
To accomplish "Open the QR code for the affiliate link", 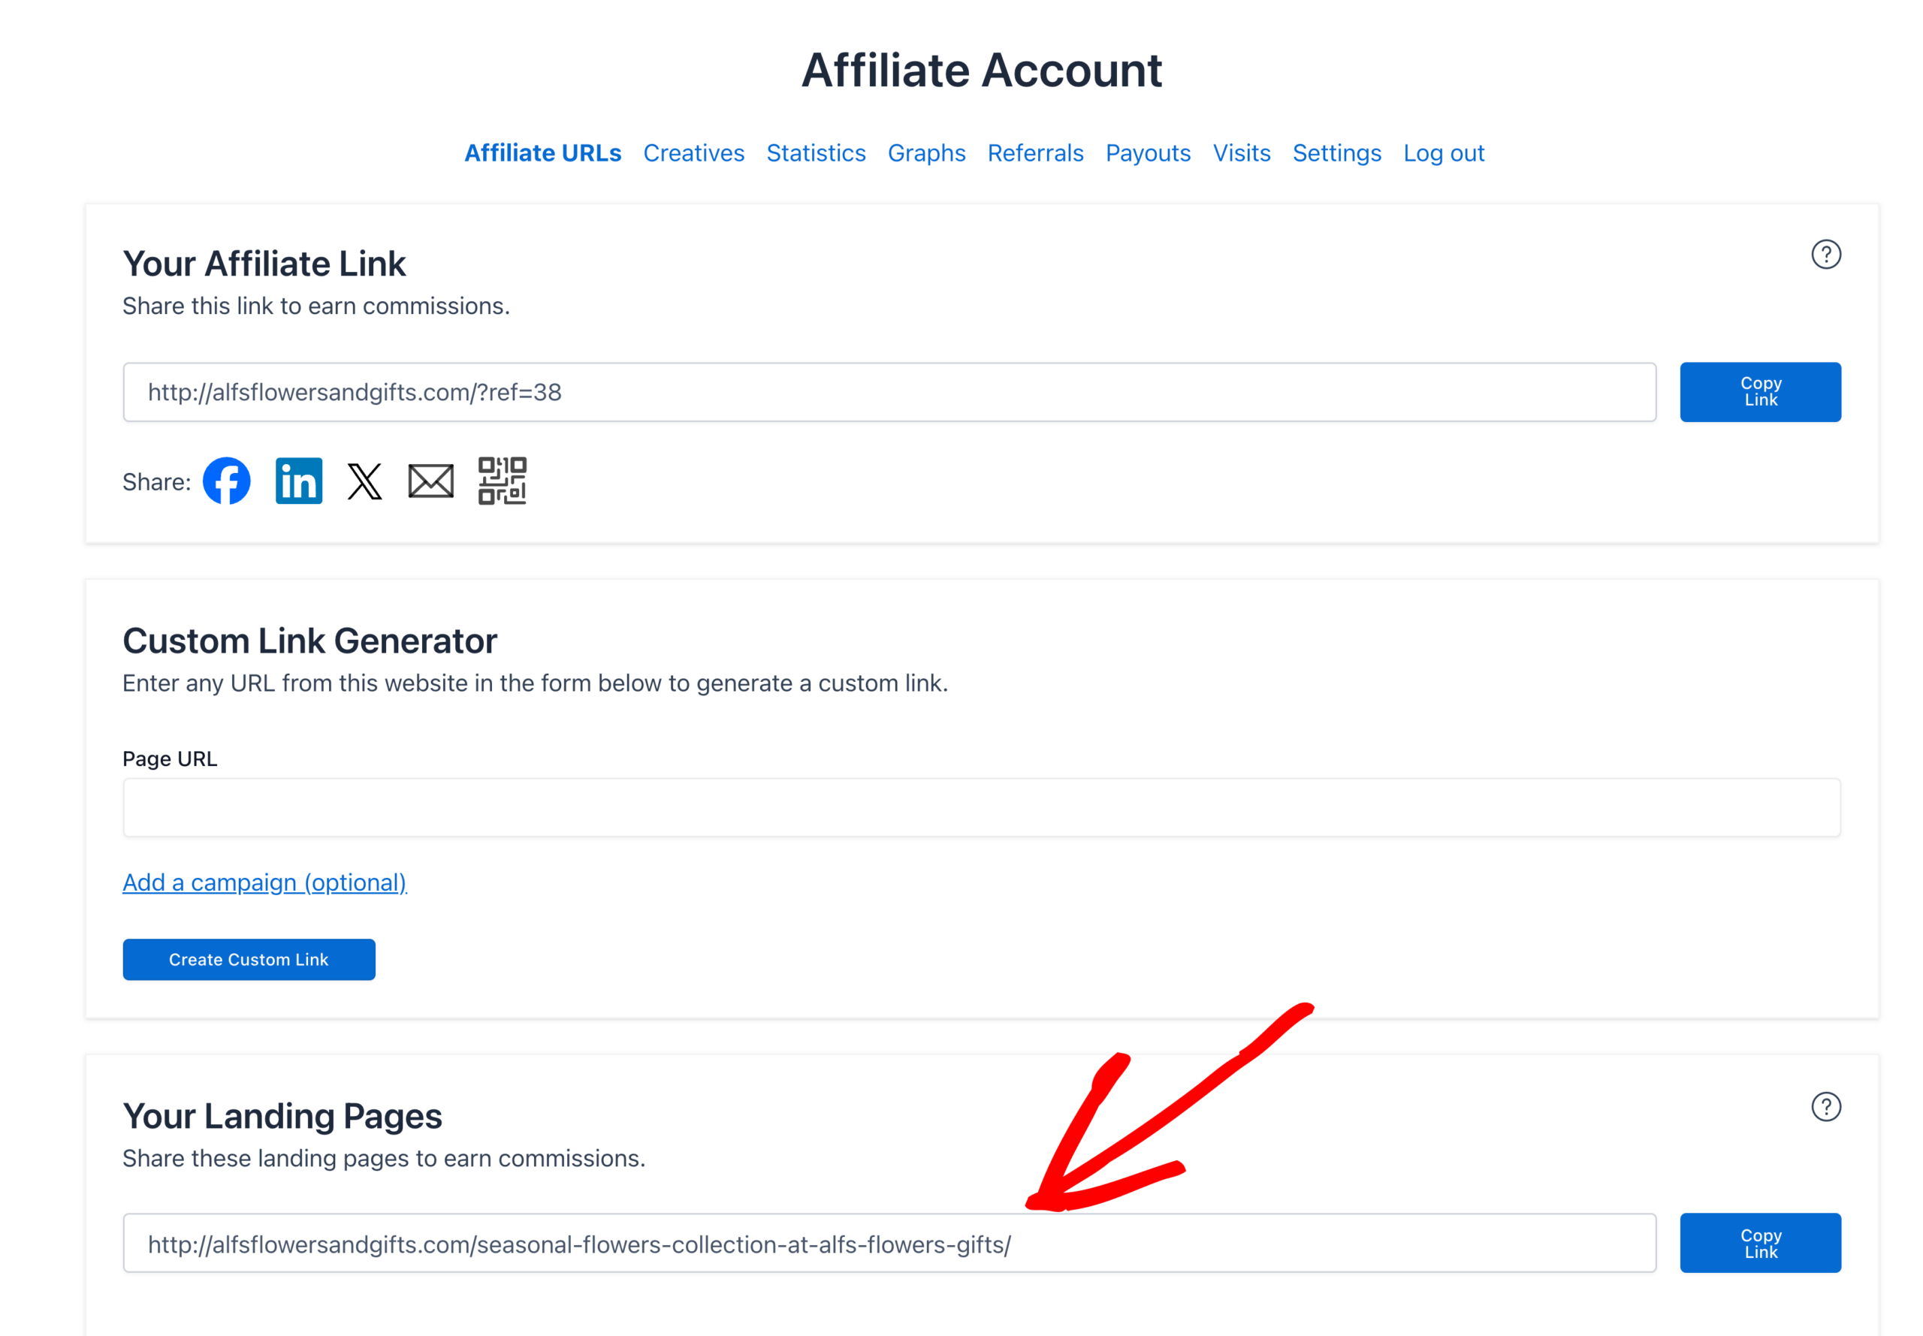I will click(x=503, y=481).
